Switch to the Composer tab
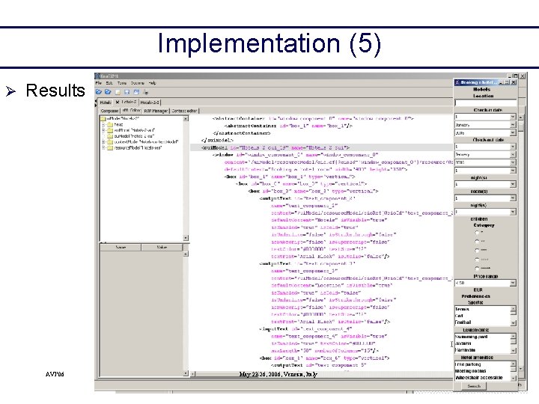Image resolution: width=539 pixels, height=404 pixels. click(x=109, y=111)
